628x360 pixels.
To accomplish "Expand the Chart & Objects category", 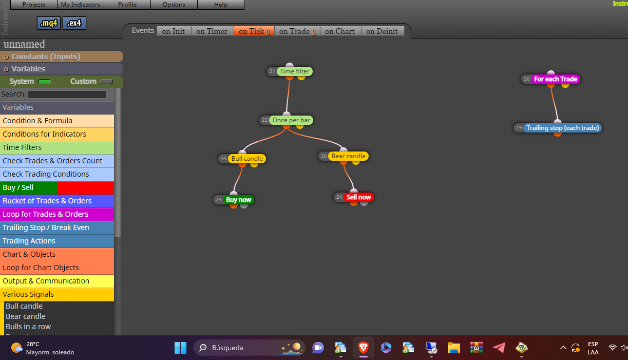I will [57, 254].
